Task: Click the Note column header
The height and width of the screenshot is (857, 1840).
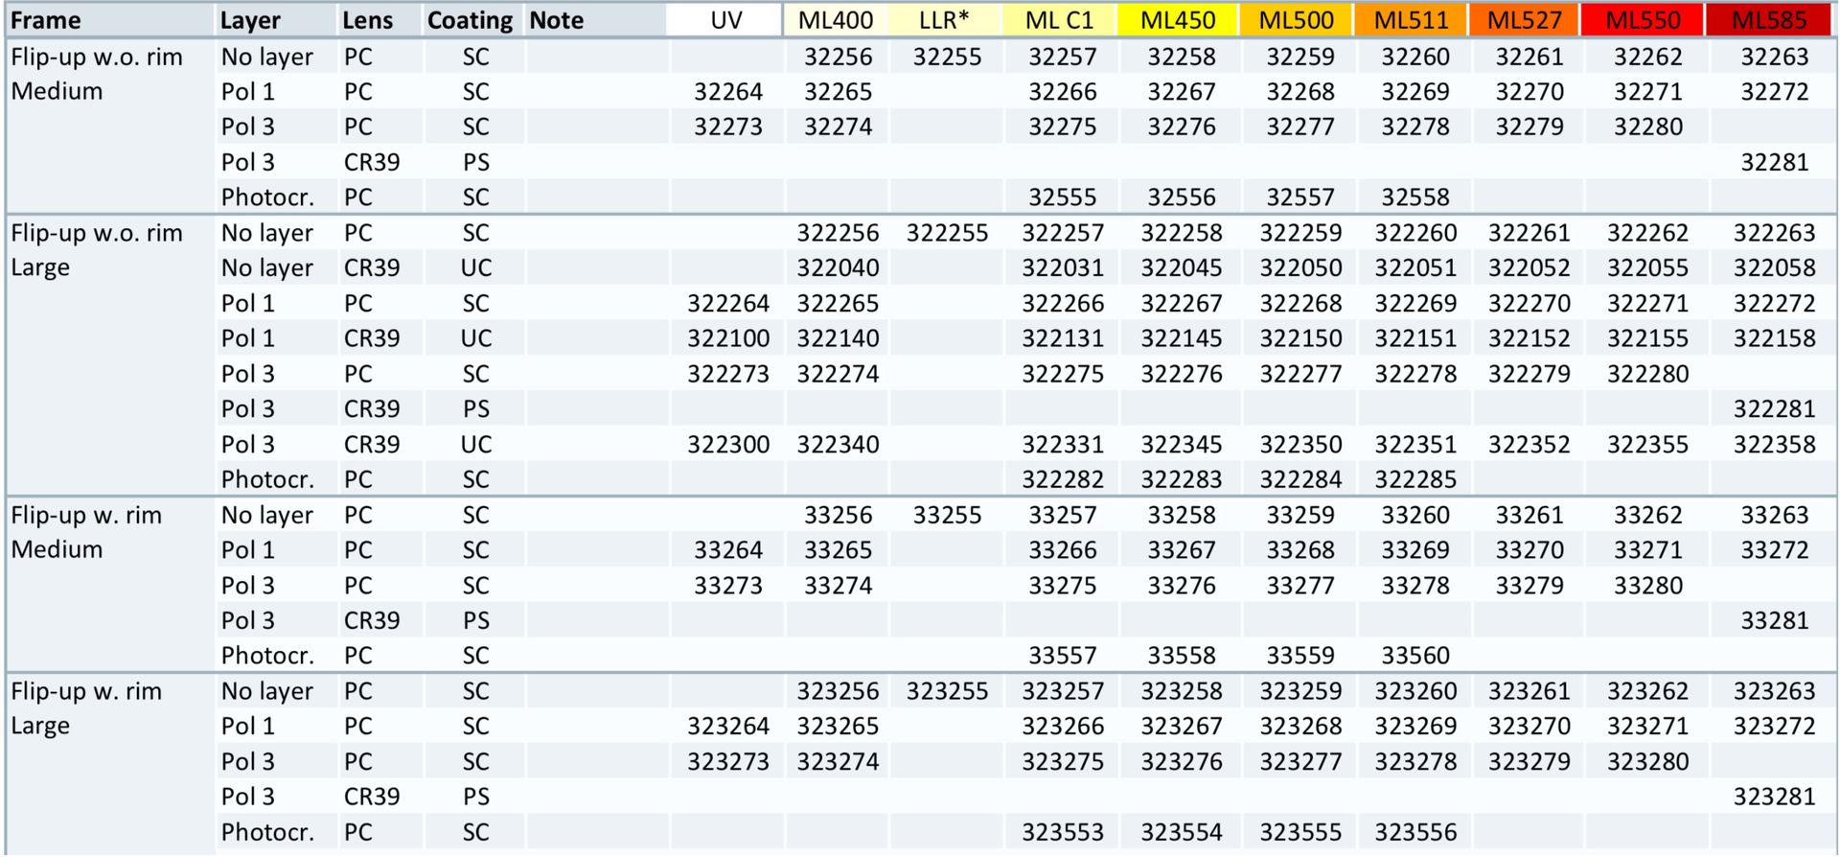Action: [556, 20]
